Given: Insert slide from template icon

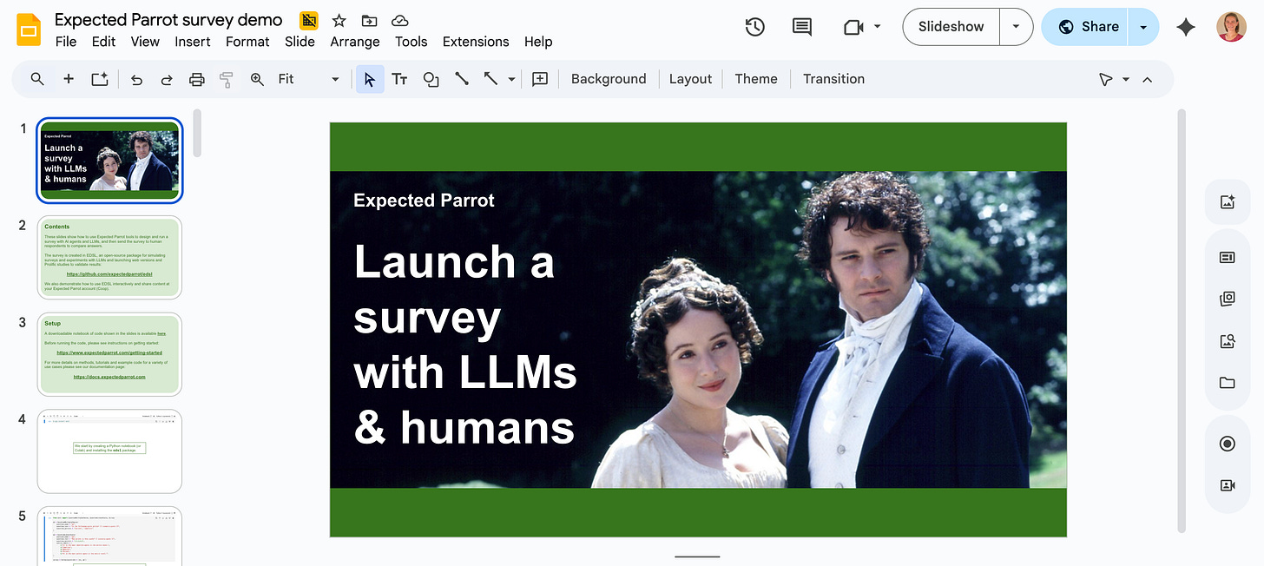Looking at the screenshot, I should click(100, 79).
